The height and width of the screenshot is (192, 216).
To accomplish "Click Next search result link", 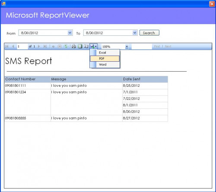I will [168, 46].
